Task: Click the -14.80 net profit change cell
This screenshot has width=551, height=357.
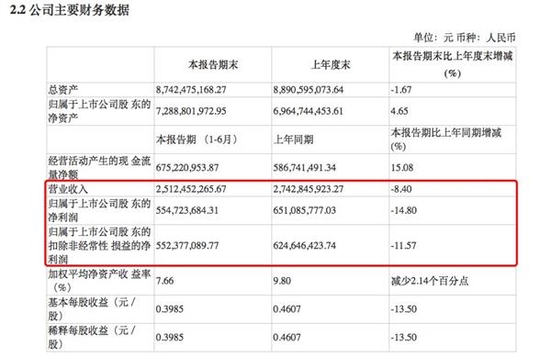Action: [403, 210]
